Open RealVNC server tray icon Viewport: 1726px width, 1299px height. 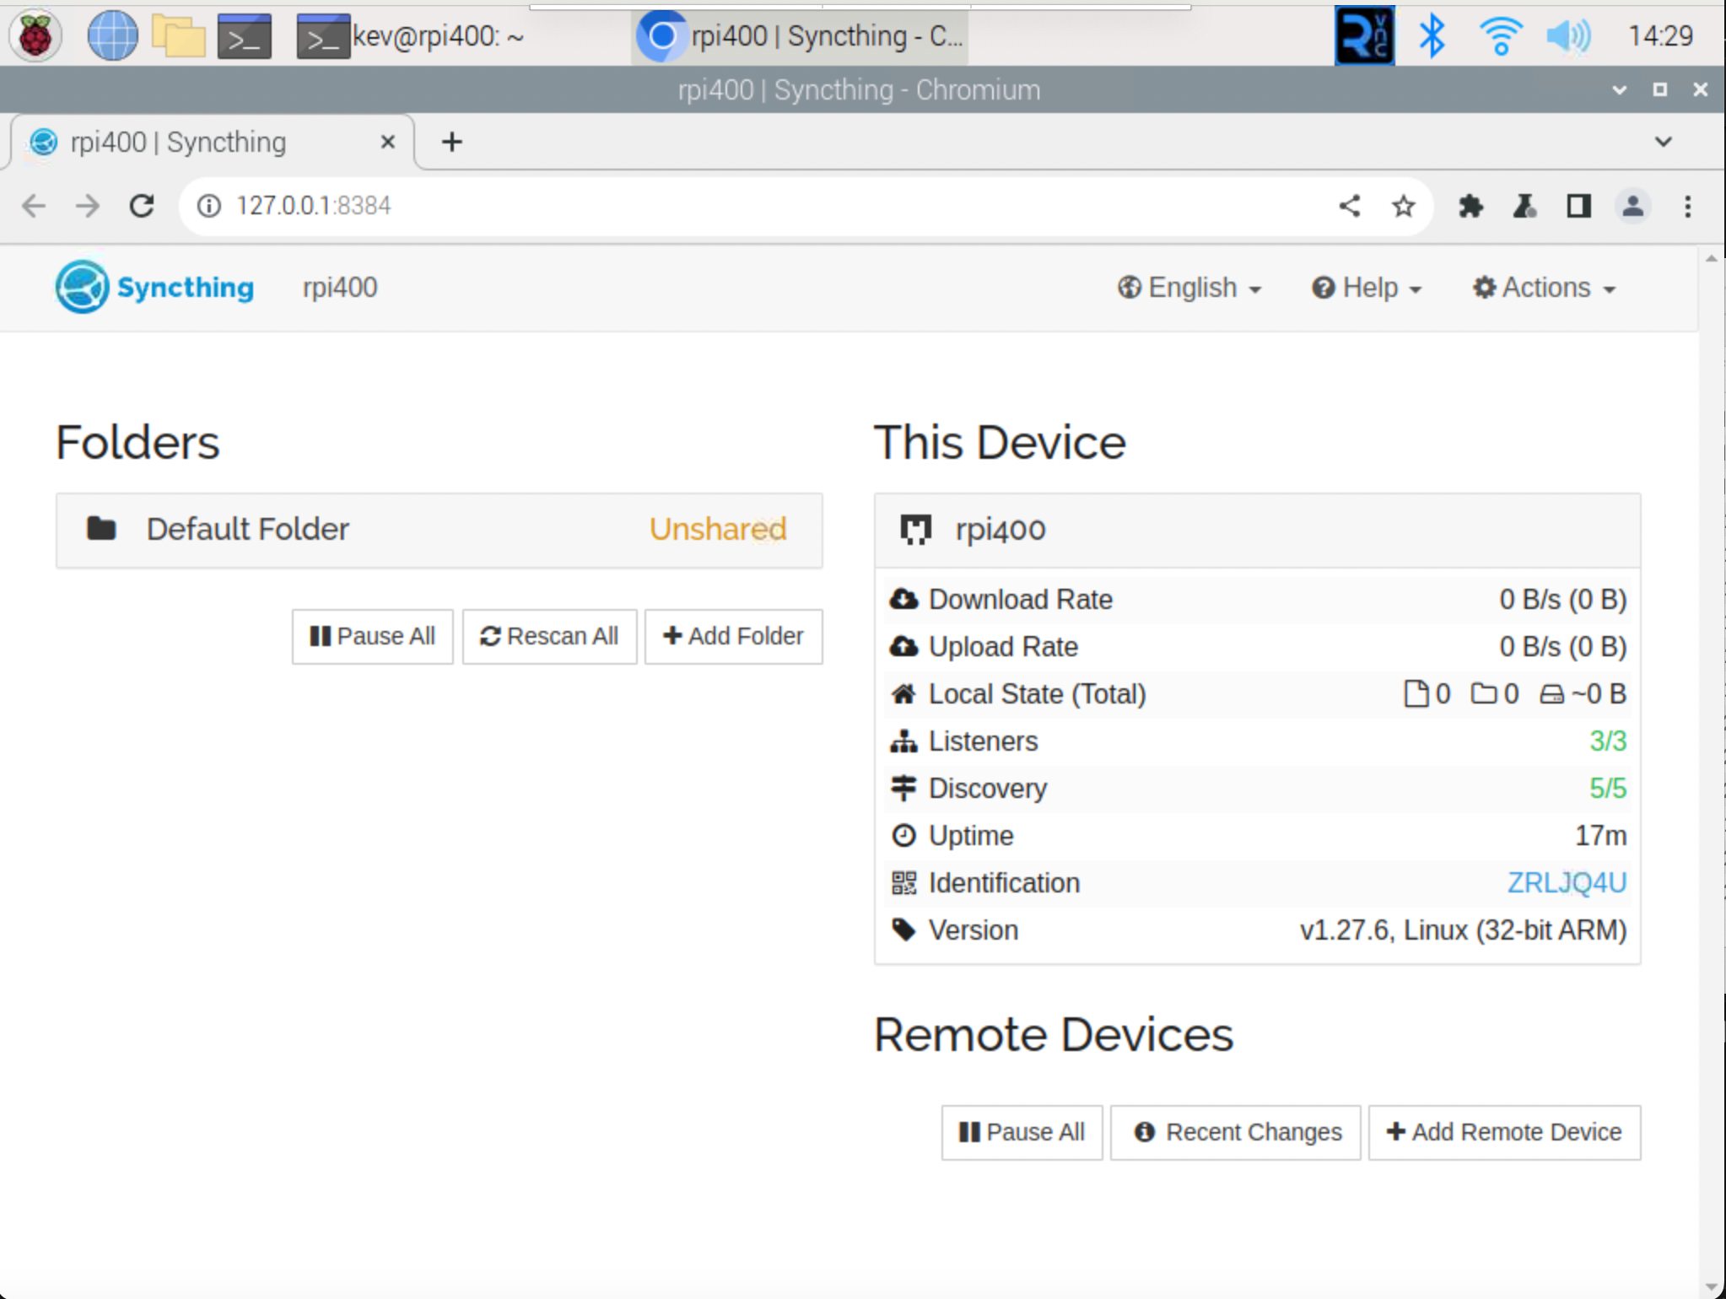(x=1364, y=35)
